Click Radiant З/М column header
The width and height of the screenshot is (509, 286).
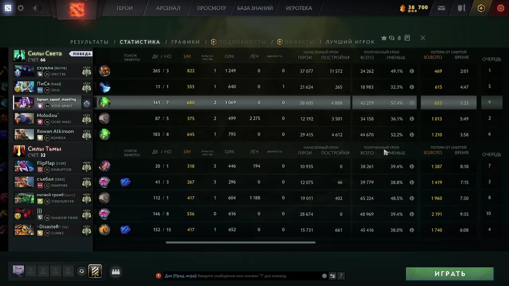point(187,56)
